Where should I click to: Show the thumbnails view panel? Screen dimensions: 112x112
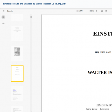click(x=3, y=17)
